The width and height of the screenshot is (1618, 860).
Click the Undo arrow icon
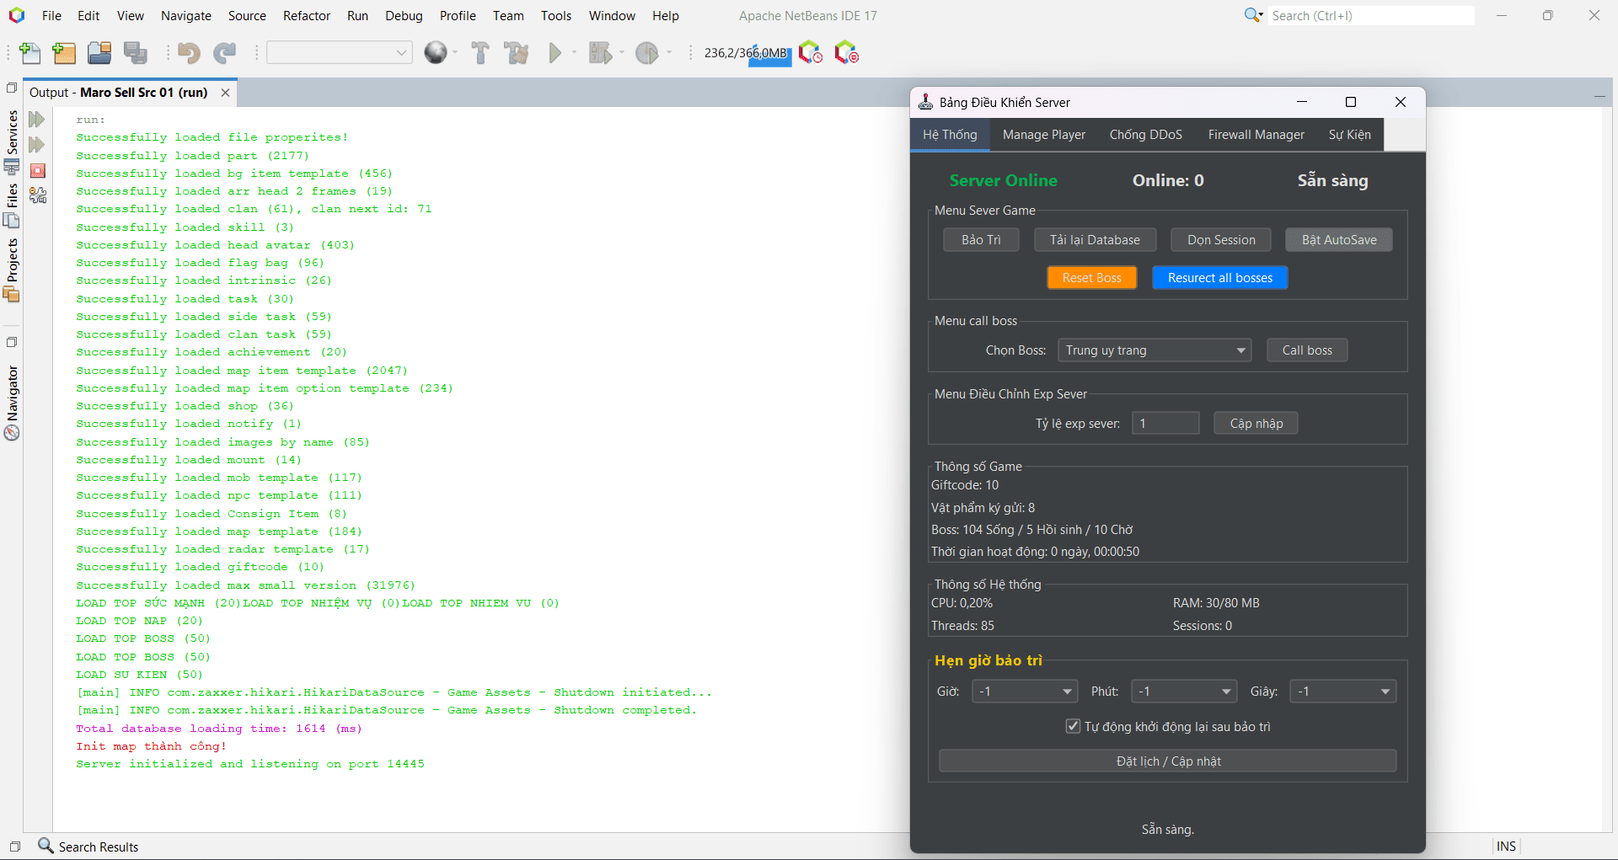tap(189, 53)
